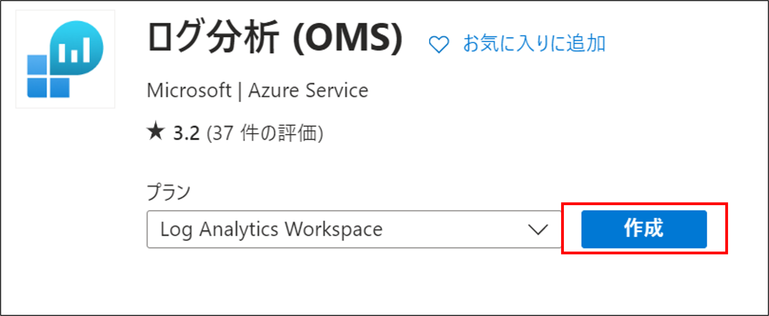This screenshot has height=316, width=769.
Task: Click the お気に入りに追加 link
Action: [x=534, y=43]
